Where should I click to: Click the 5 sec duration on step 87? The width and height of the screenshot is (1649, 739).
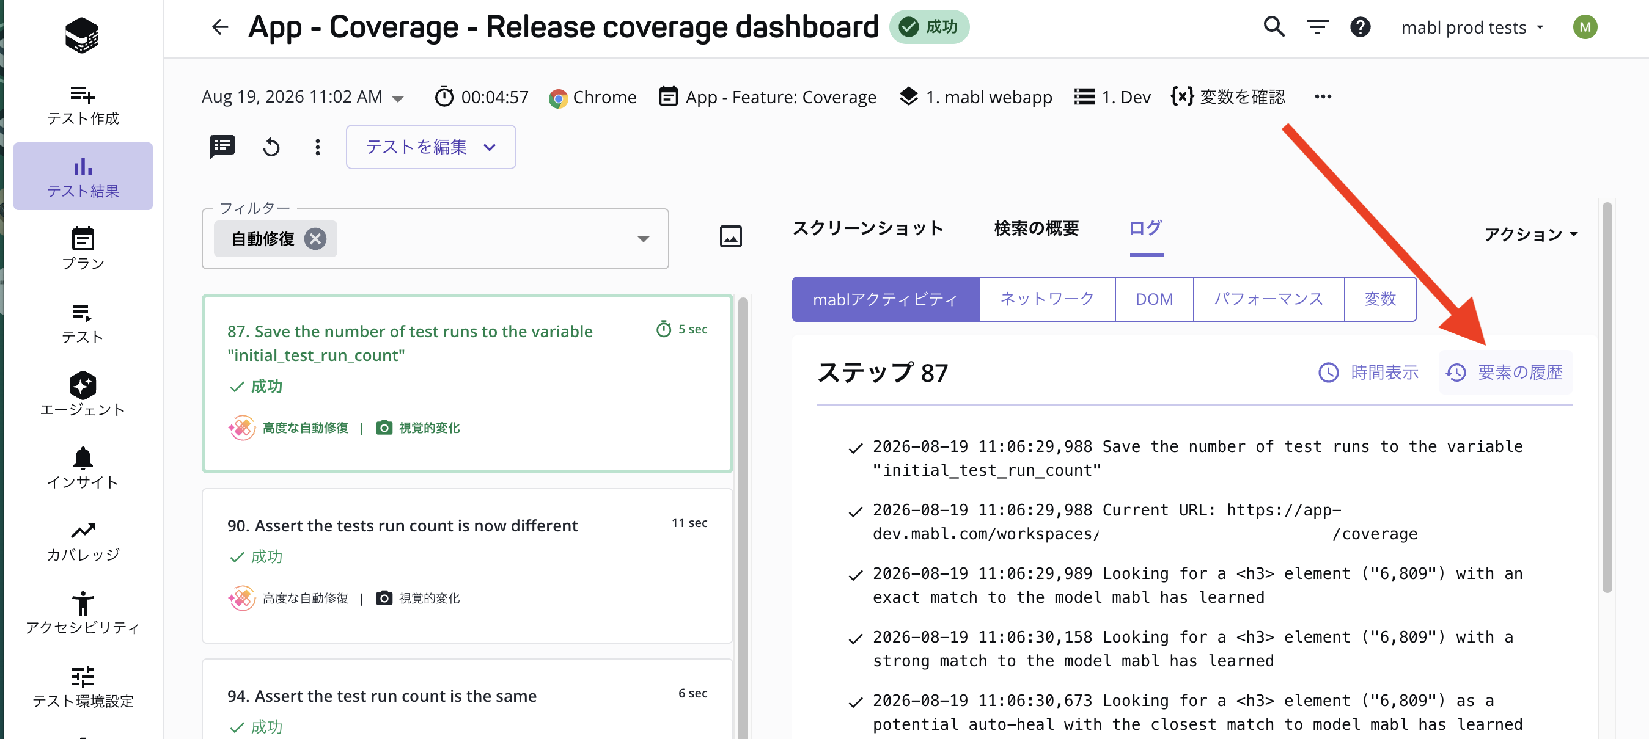[x=681, y=329]
